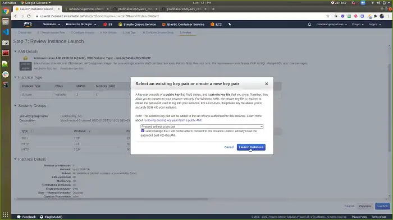Show applications grid in the dock

(6, 215)
